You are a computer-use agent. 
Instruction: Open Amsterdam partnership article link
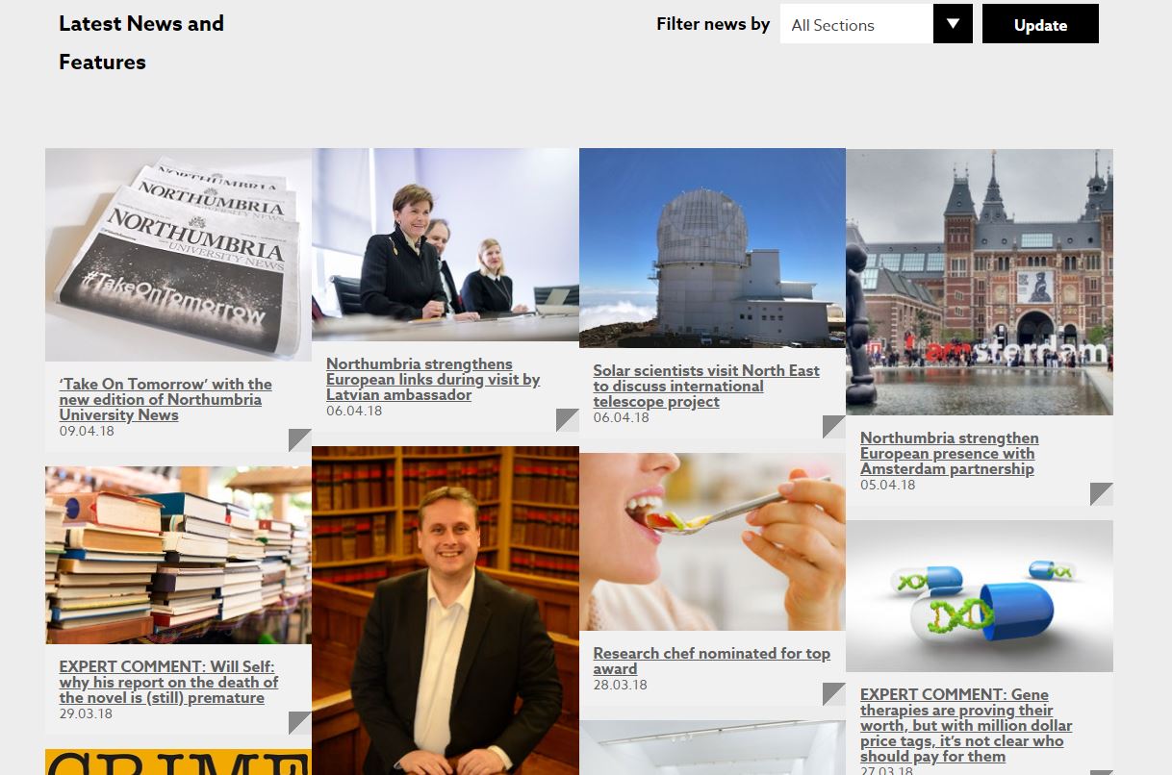point(950,453)
